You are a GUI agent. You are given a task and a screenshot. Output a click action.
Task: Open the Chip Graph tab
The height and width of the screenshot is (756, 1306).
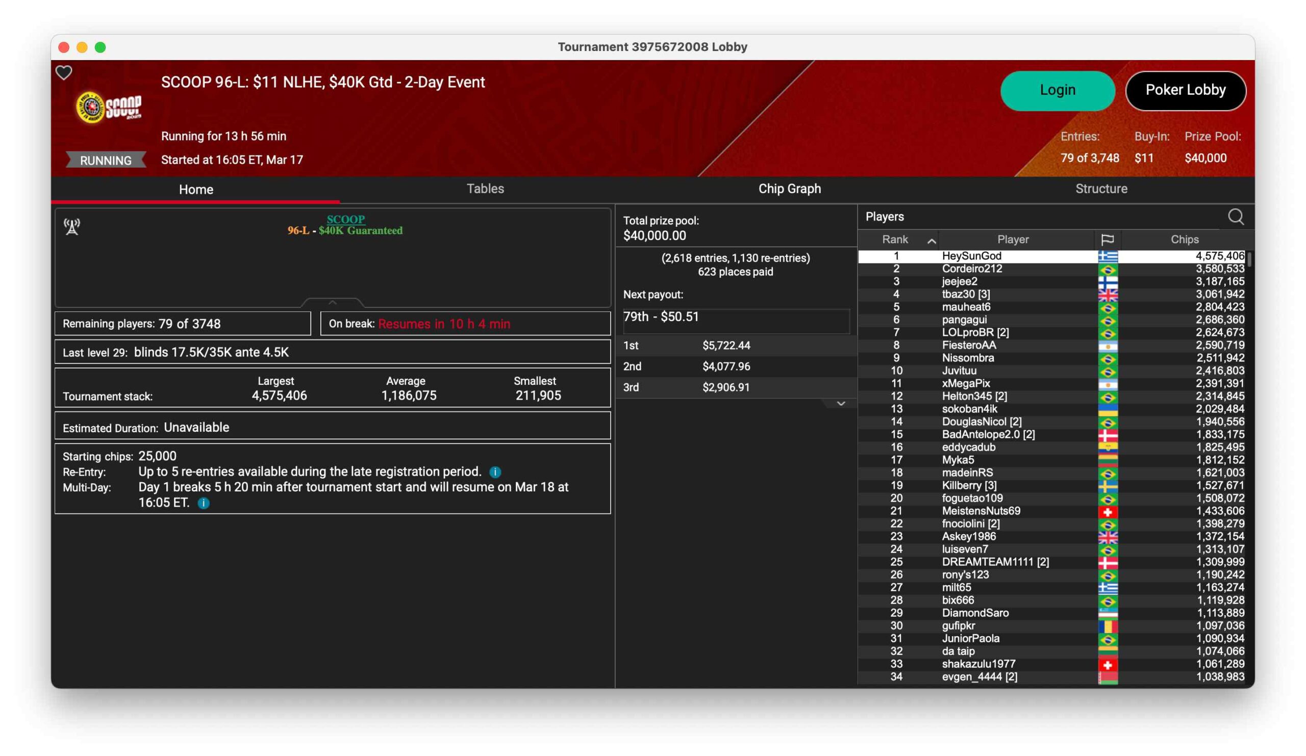pyautogui.click(x=789, y=189)
